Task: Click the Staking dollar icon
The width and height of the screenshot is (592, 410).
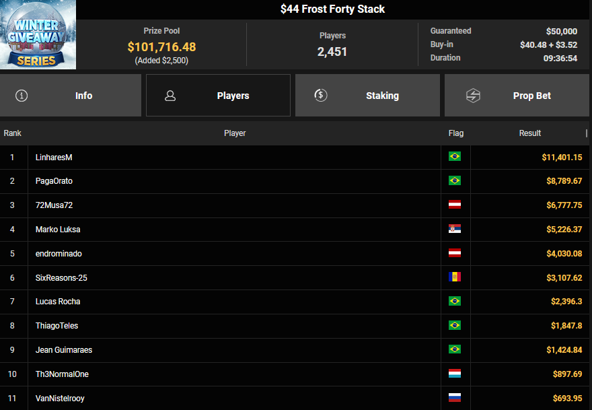Action: point(321,96)
